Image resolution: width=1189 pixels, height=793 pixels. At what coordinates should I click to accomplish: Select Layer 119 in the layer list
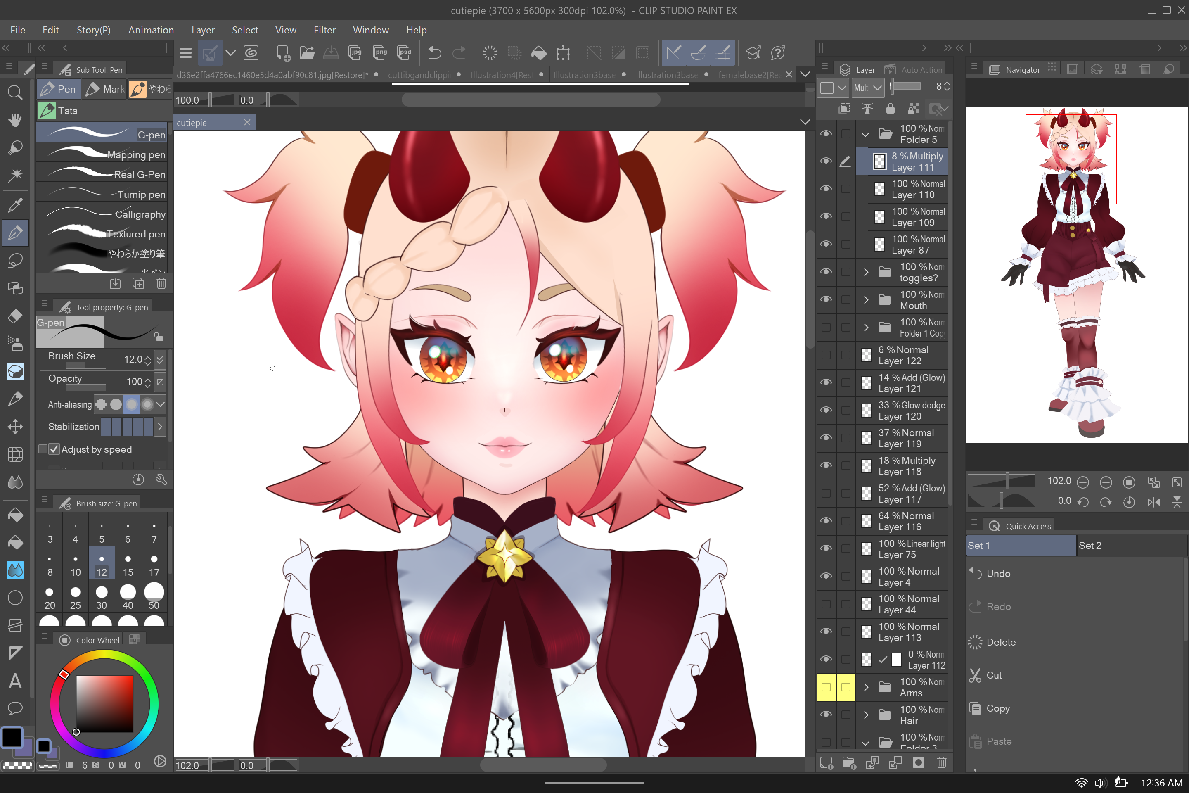[902, 438]
